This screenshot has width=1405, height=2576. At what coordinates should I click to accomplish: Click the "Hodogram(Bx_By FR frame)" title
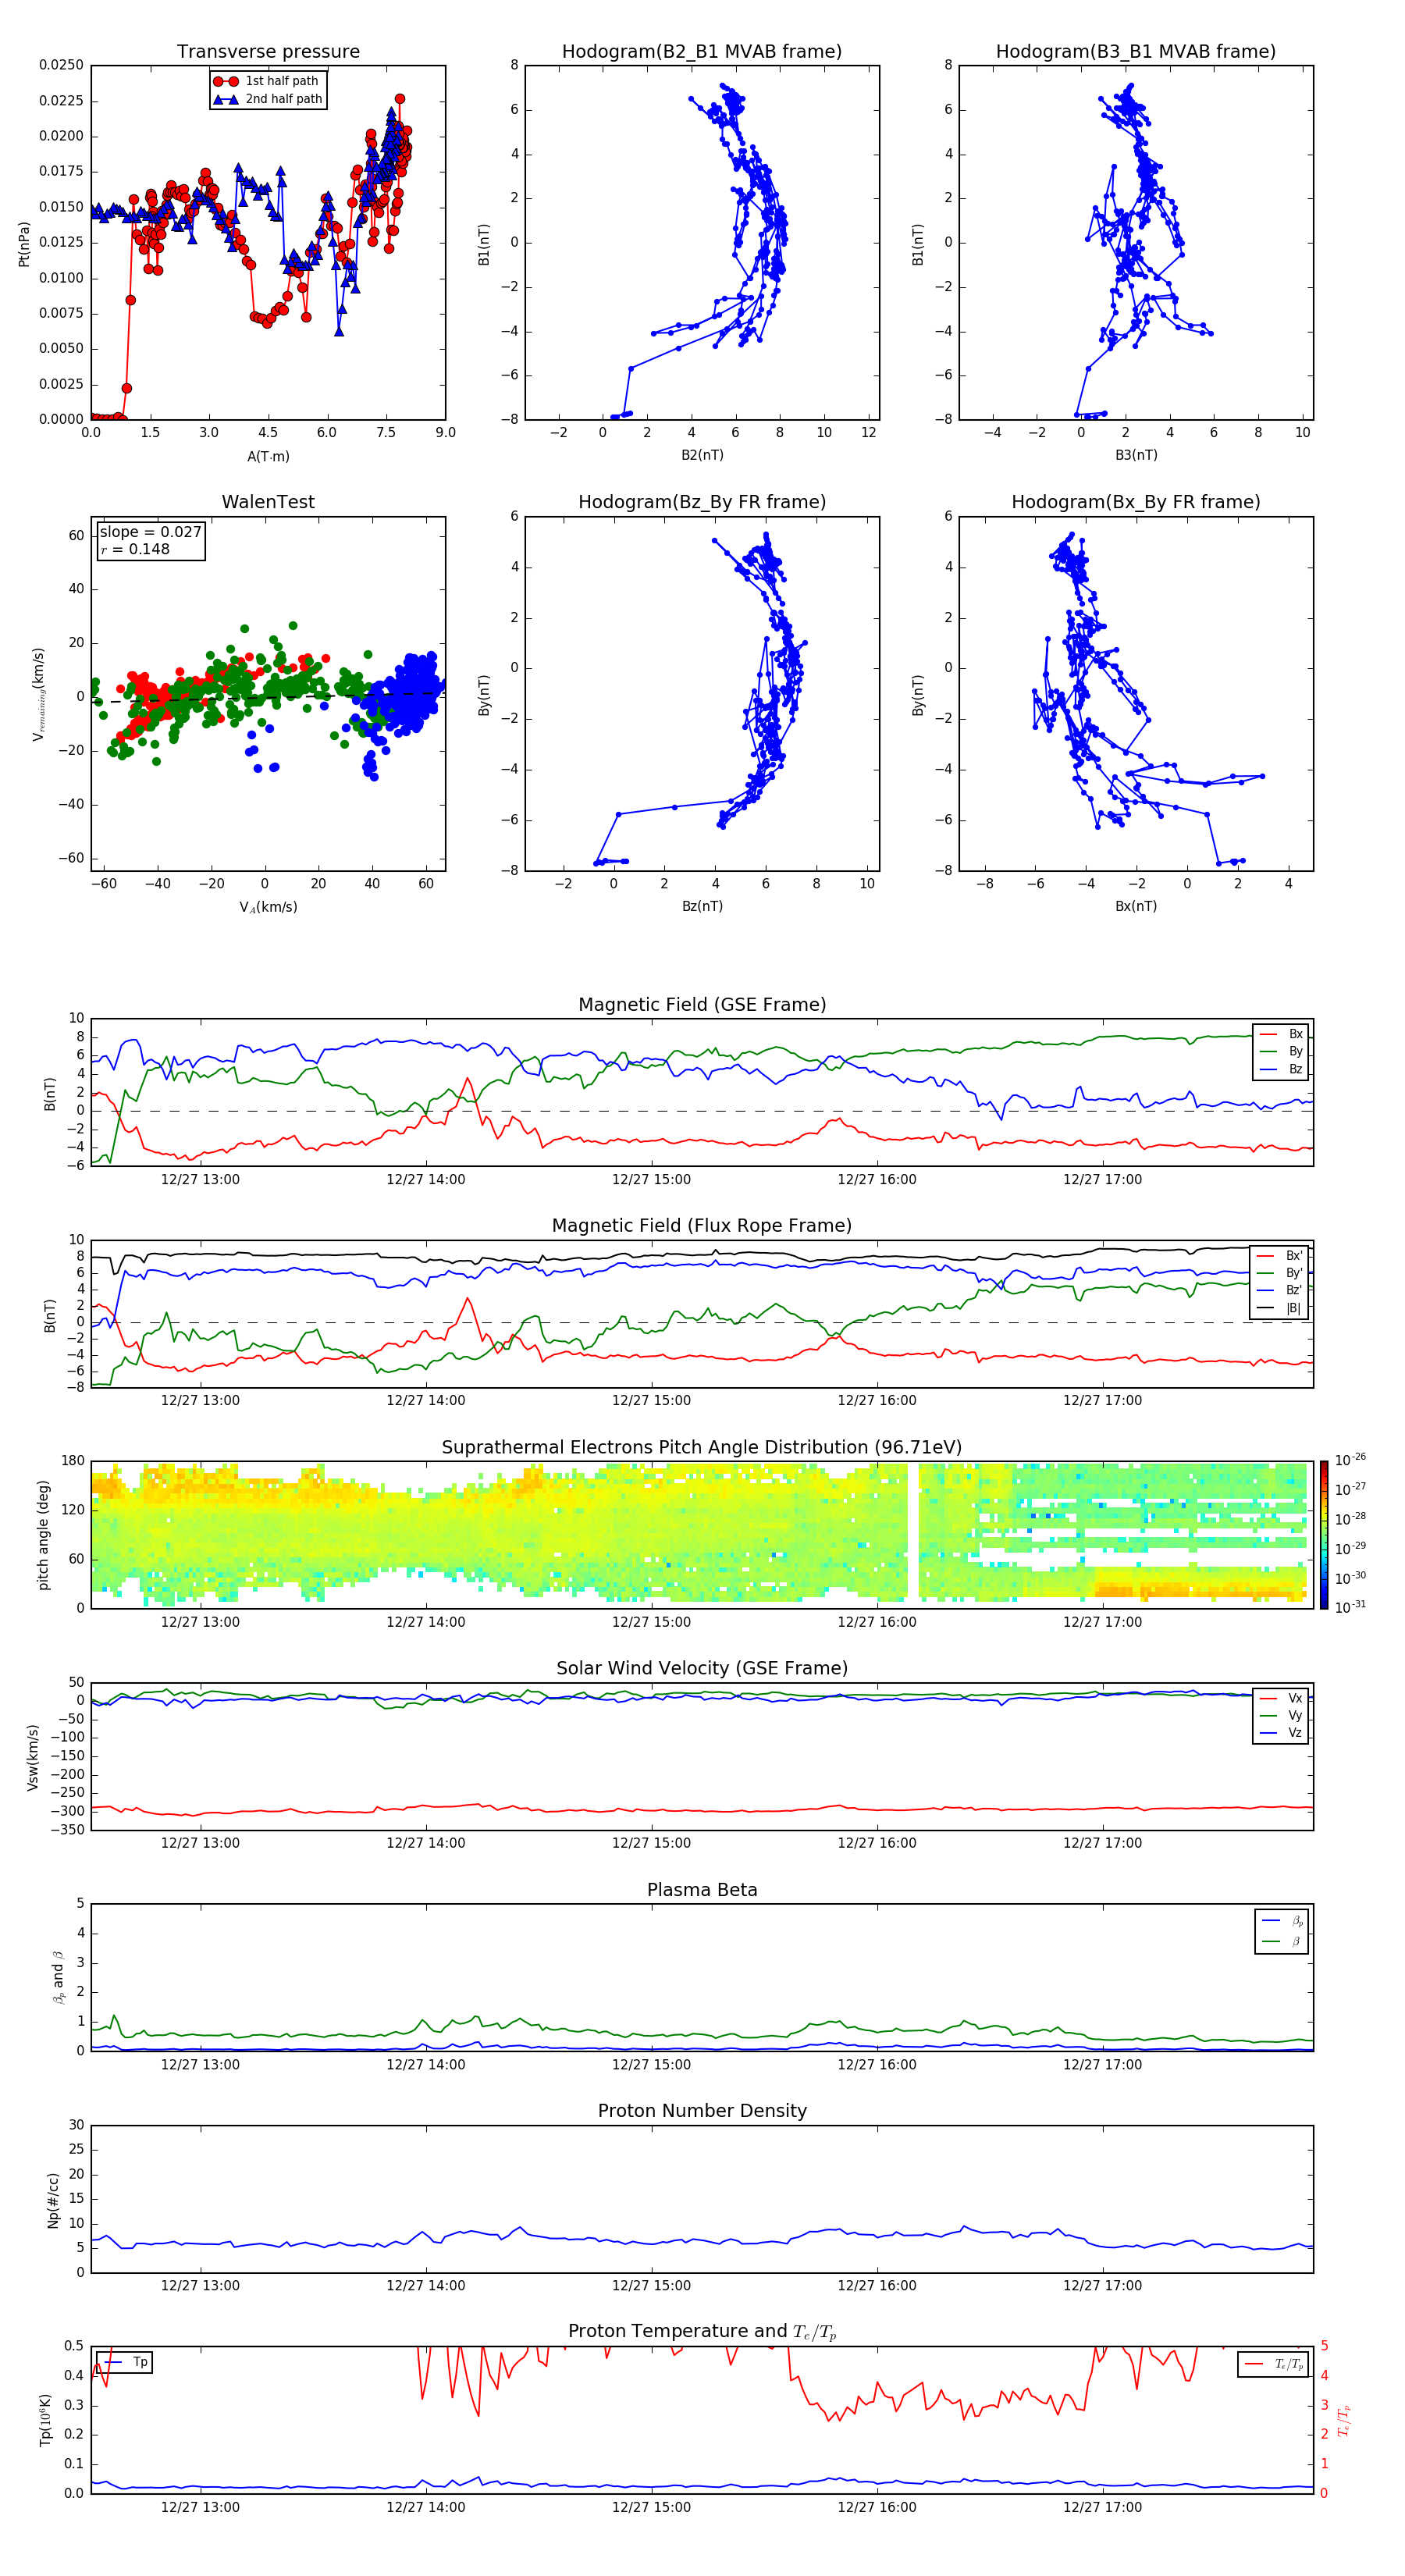tap(1136, 502)
